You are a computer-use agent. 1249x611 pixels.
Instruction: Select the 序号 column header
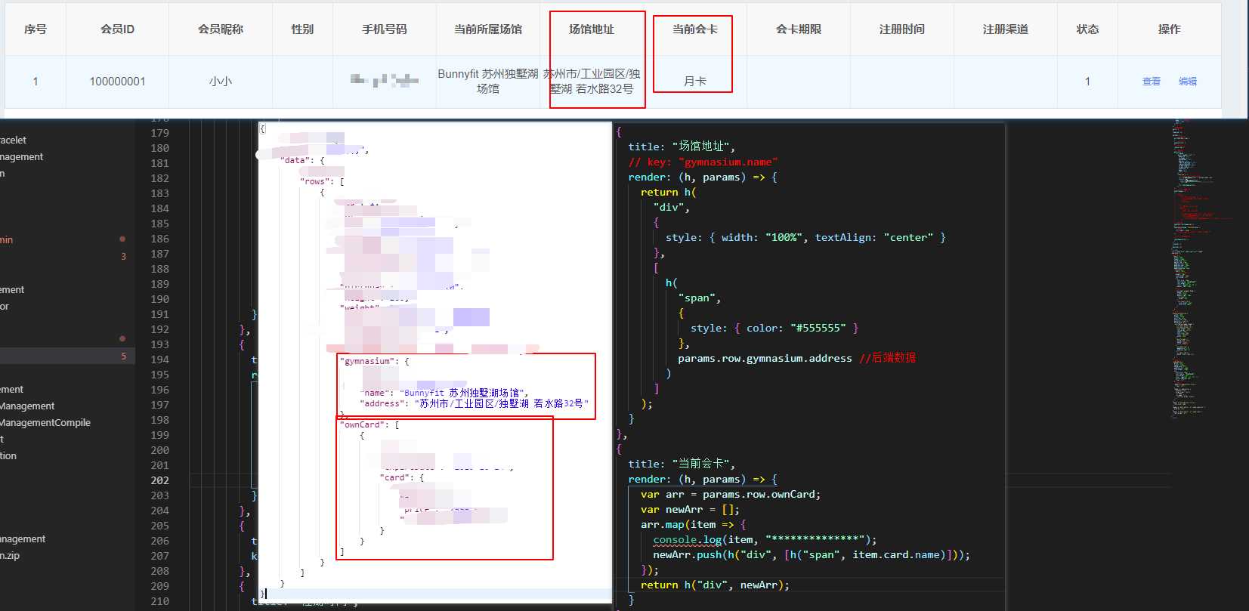(36, 29)
